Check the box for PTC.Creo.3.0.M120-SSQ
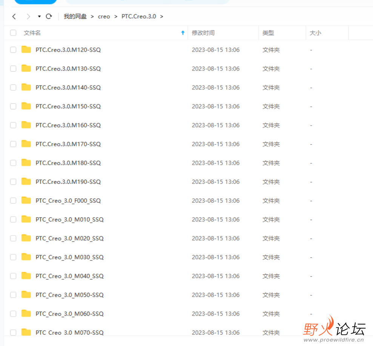 click(x=13, y=50)
